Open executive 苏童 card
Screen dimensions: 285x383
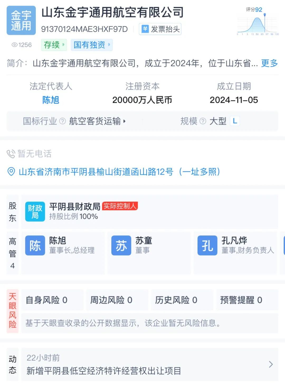pos(149,253)
